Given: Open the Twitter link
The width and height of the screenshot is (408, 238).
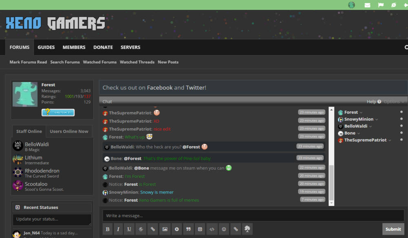Looking at the screenshot, I should pos(195,87).
